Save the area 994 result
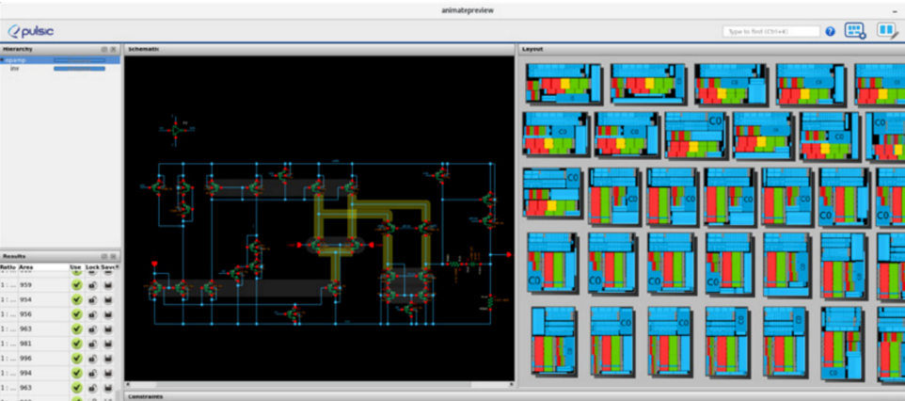Screen dimensions: 905x401 pos(107,374)
